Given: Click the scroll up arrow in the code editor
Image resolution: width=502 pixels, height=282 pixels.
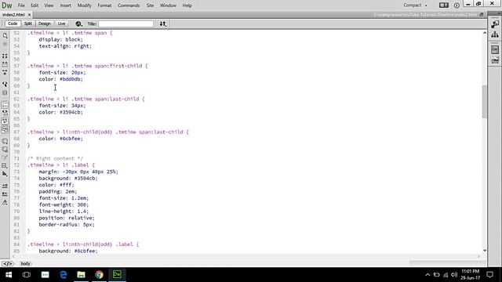Looking at the screenshot, I should [485, 33].
